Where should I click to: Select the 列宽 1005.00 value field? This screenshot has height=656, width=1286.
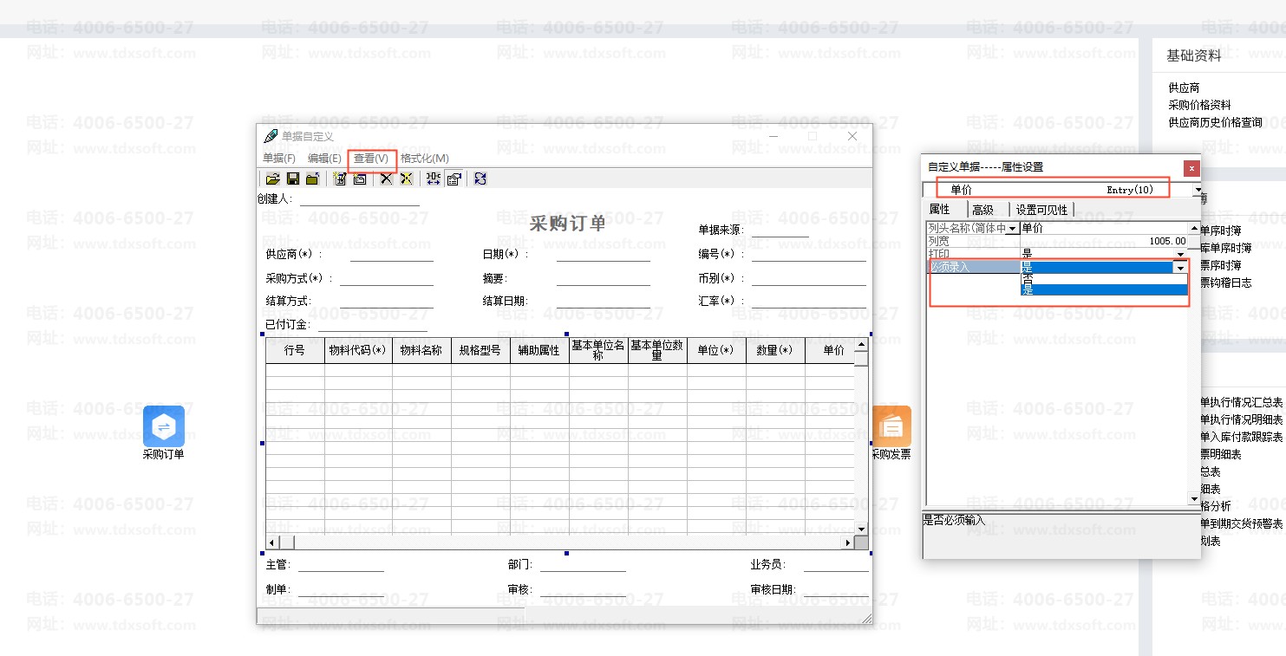point(1104,241)
